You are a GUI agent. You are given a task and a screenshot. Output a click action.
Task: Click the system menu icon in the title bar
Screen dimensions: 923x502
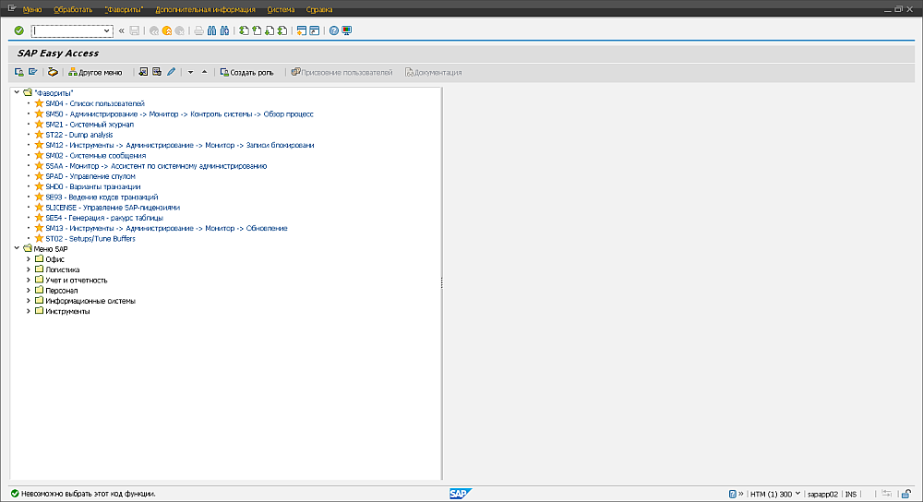click(12, 8)
